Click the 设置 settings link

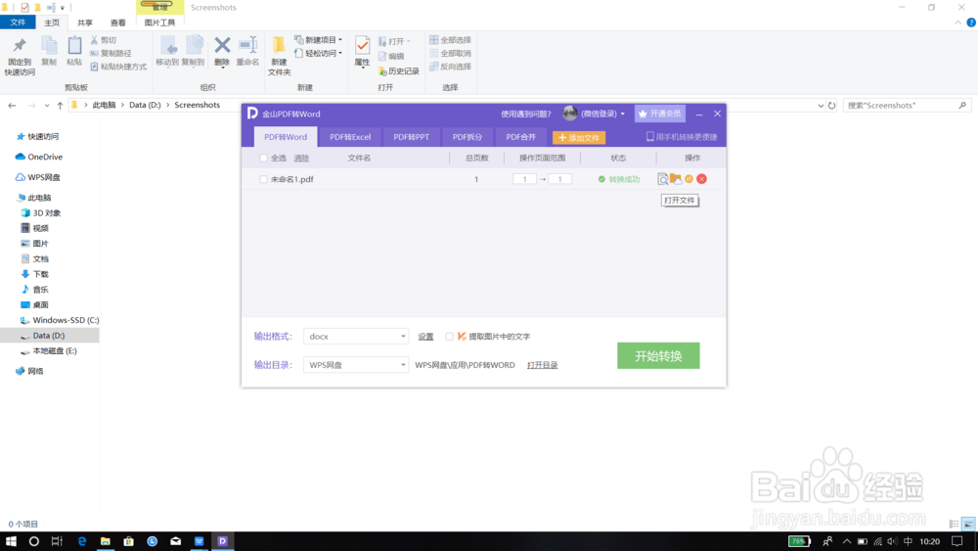click(425, 337)
